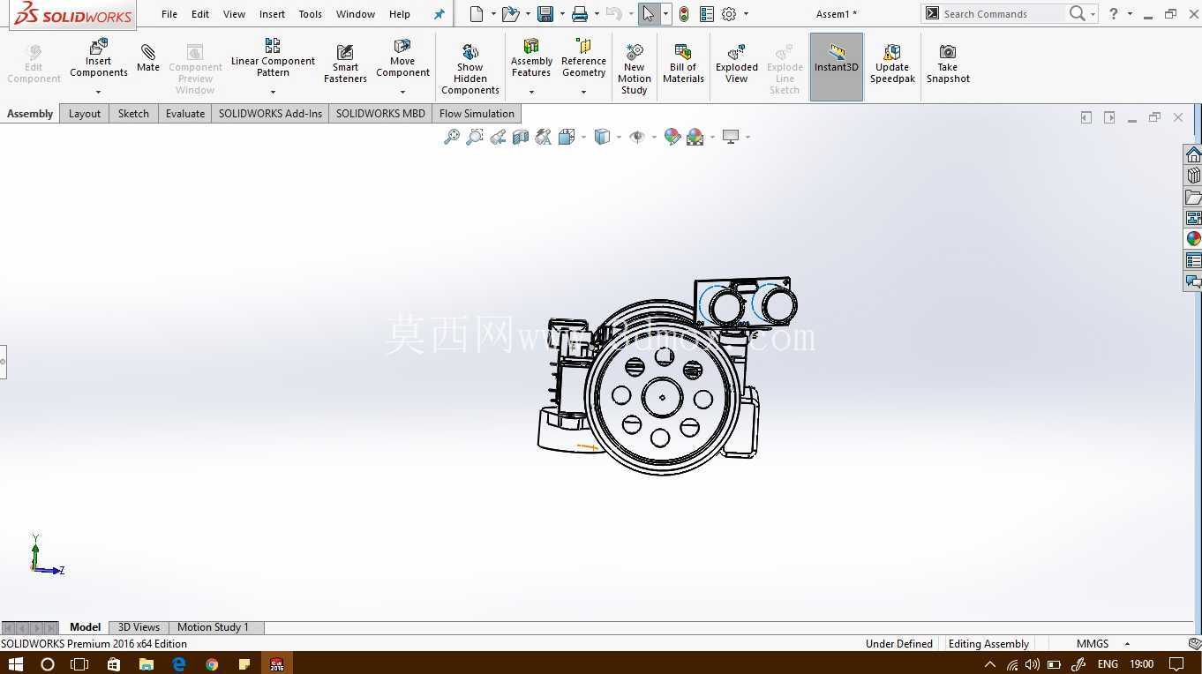
Task: Switch to the Sketch tab
Action: 133,114
